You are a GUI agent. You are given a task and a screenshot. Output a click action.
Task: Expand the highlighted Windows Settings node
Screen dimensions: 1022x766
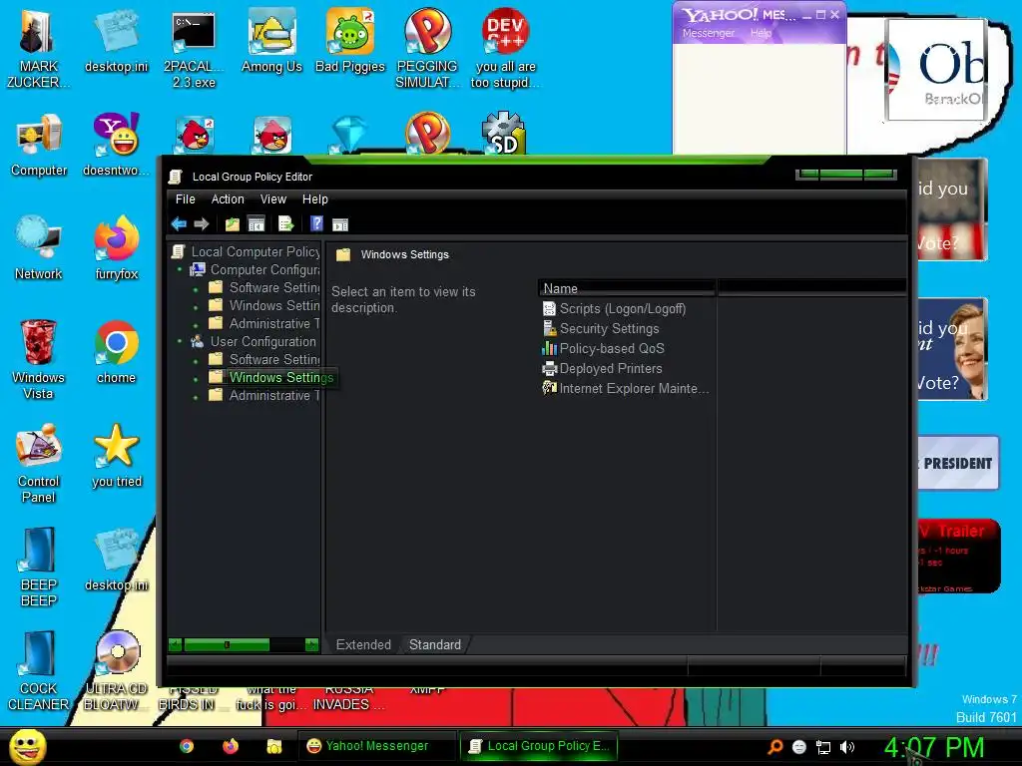[197, 378]
